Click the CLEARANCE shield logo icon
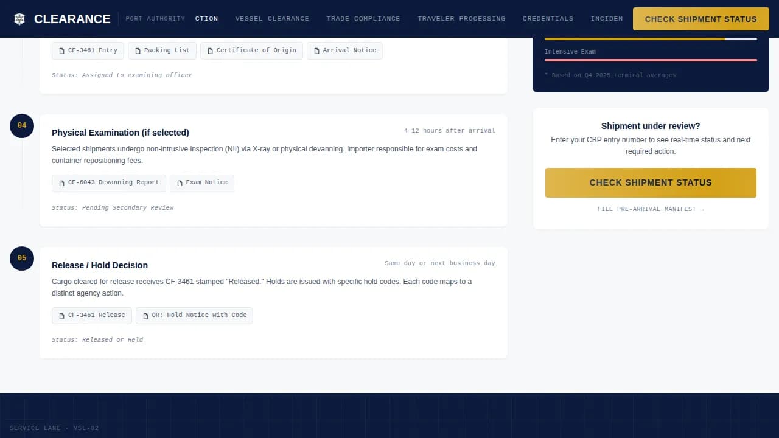This screenshot has height=438, width=779. click(19, 19)
